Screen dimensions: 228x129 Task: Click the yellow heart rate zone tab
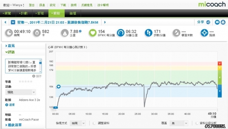tap(220, 68)
